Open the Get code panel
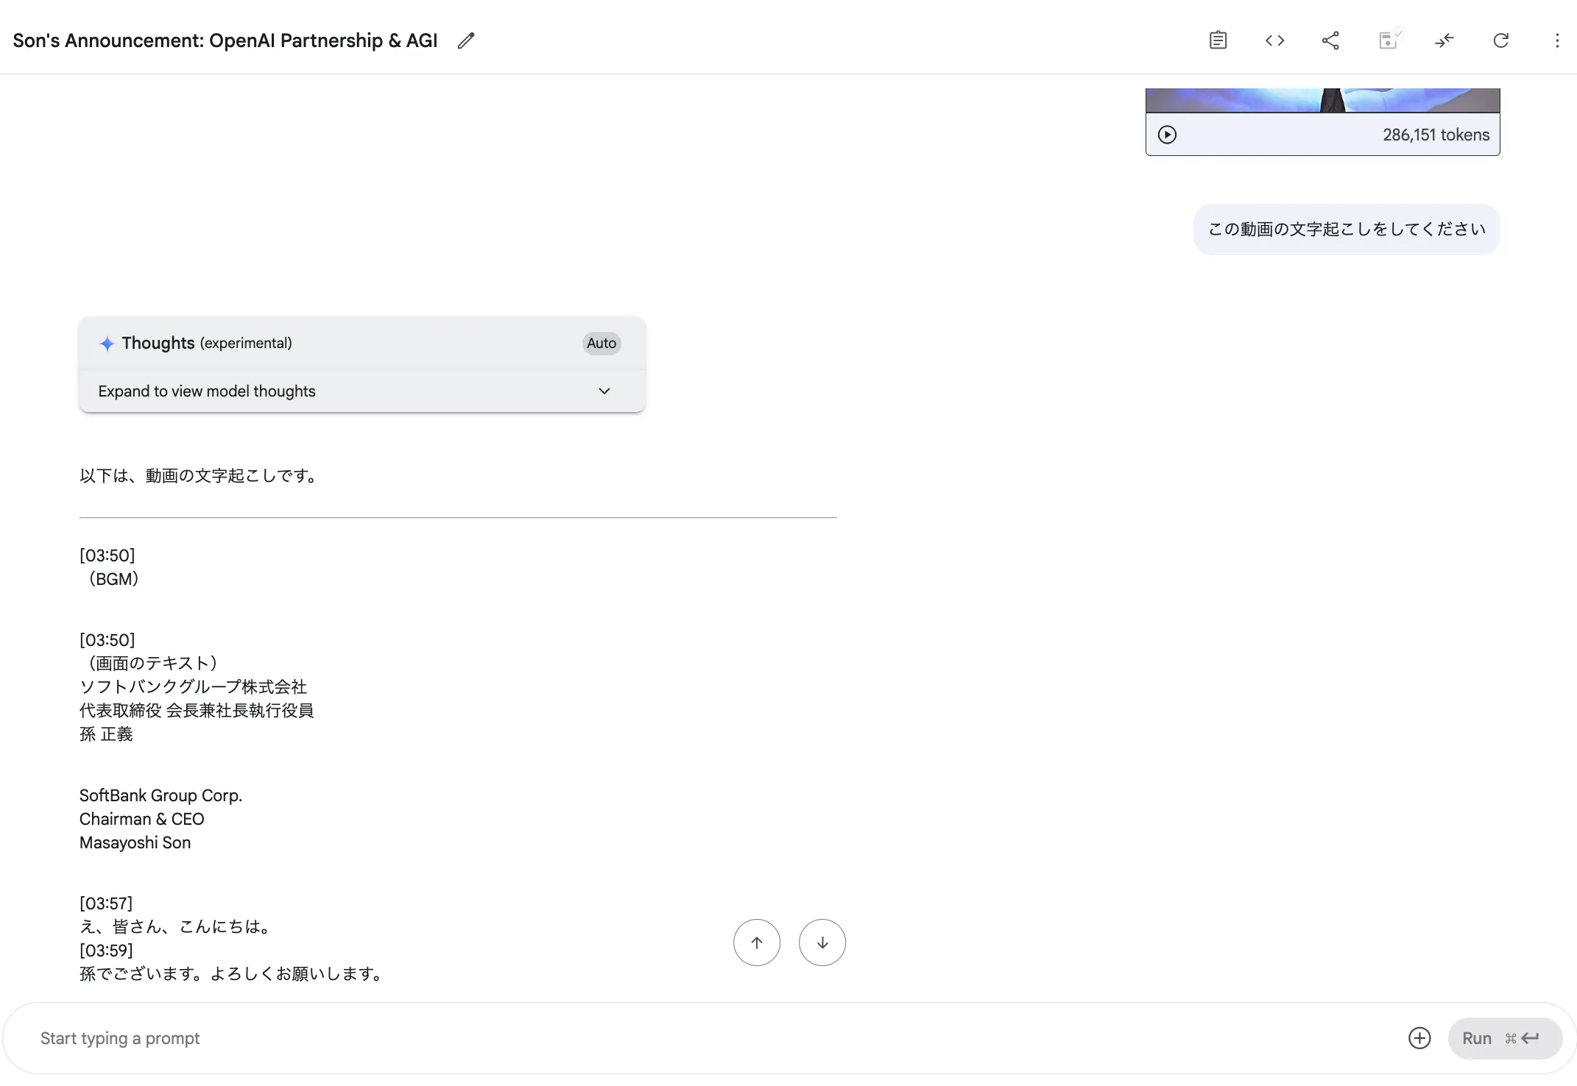The height and width of the screenshot is (1086, 1577). tap(1274, 40)
